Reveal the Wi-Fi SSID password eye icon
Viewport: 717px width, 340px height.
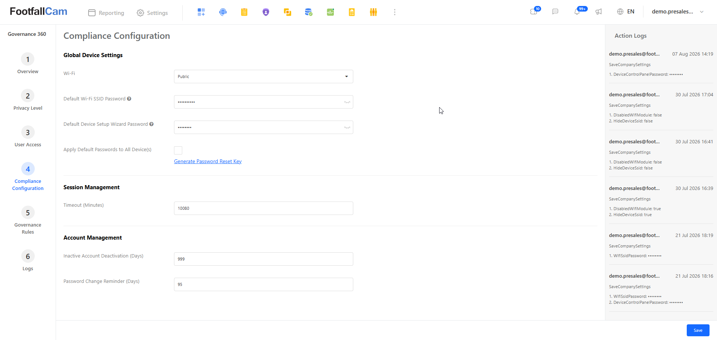[347, 102]
